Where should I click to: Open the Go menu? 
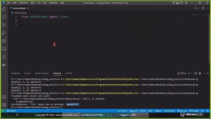click(x=39, y=3)
